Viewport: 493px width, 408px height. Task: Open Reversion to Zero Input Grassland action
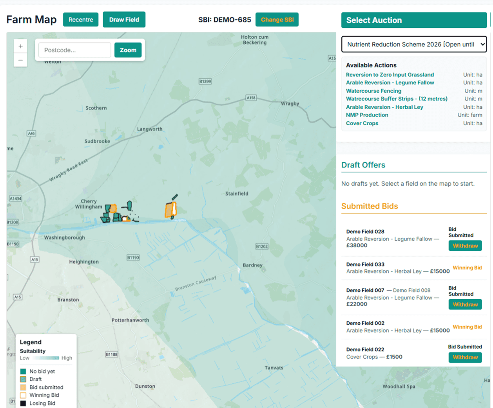pos(390,75)
